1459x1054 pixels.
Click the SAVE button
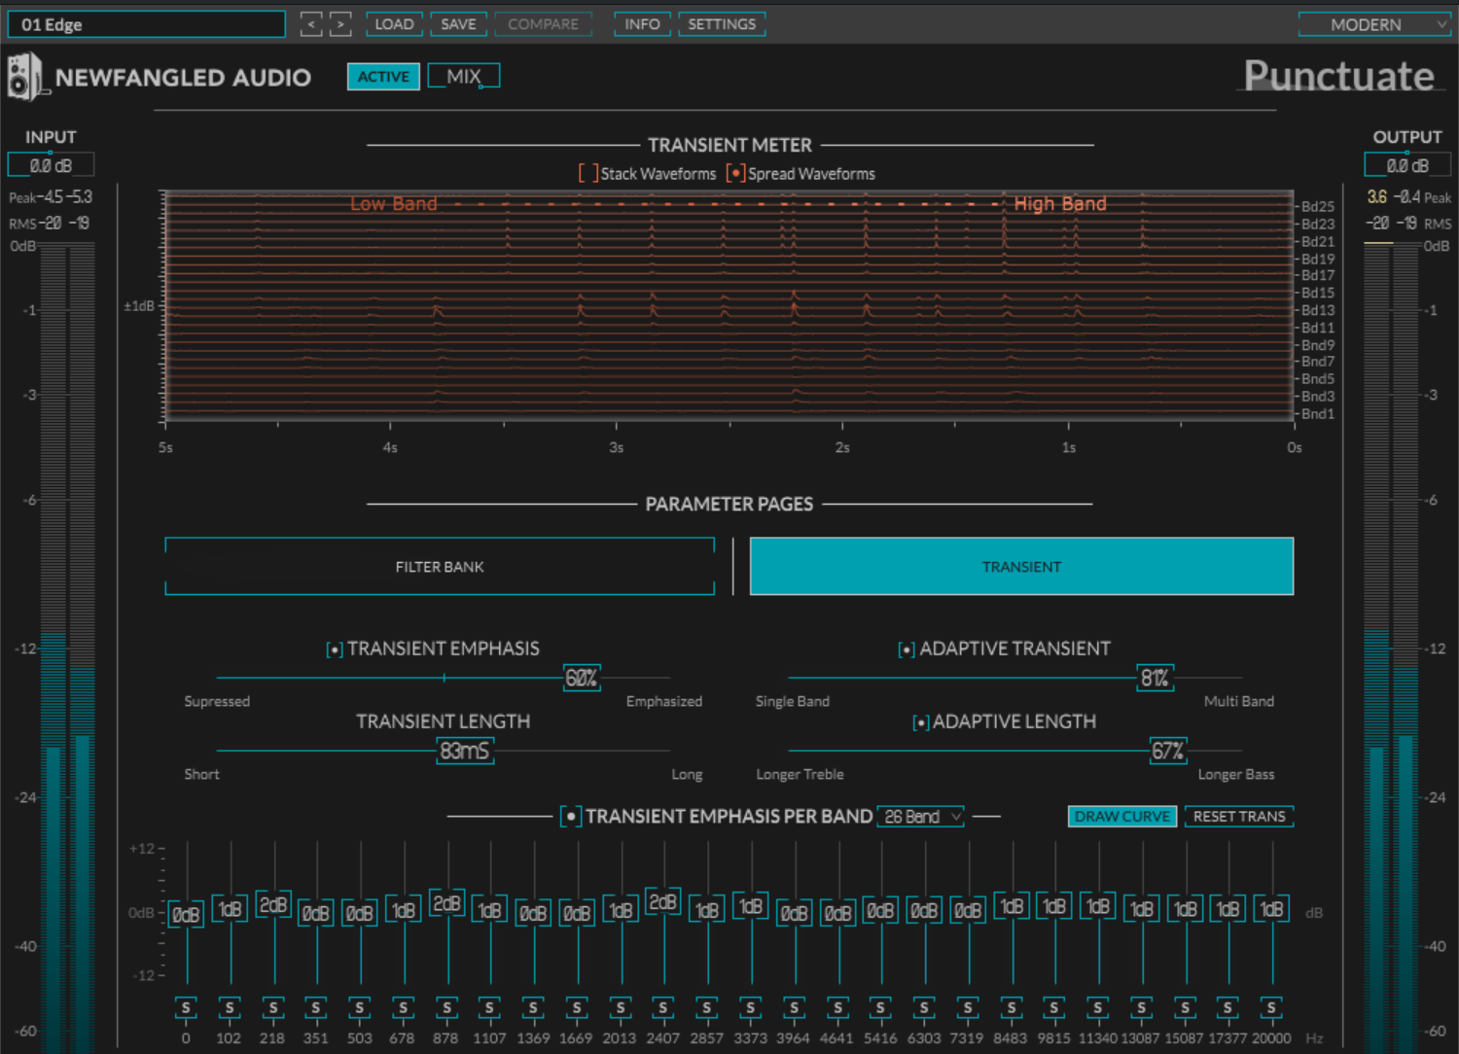click(x=458, y=24)
